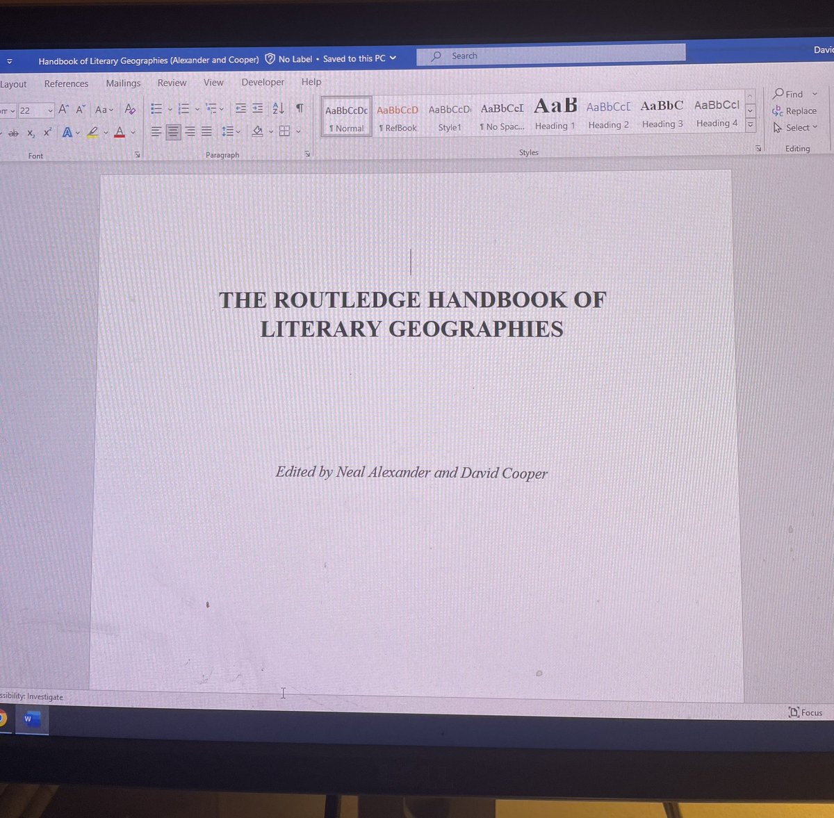Open Paragraph dialog launcher
The image size is (834, 818).
(307, 153)
